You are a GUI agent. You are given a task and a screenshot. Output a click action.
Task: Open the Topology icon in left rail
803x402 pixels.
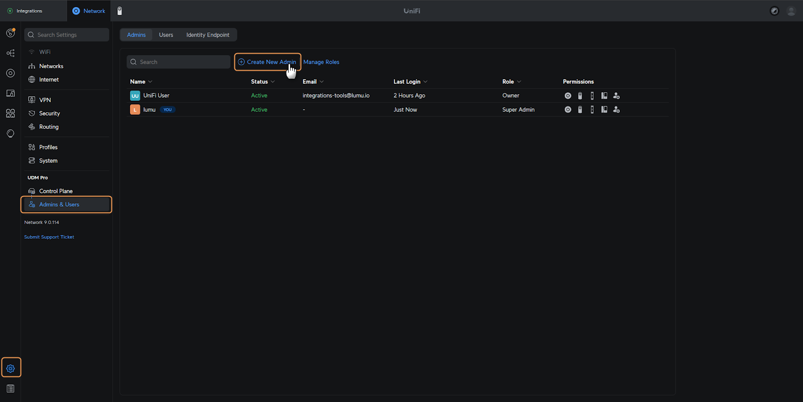(10, 53)
